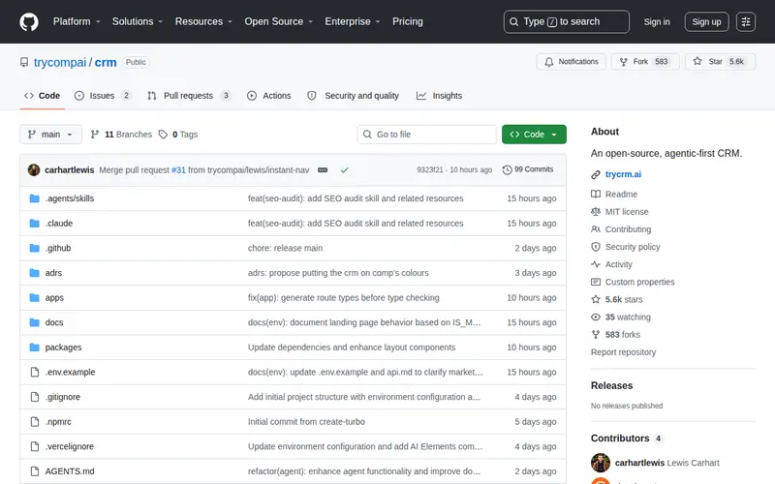Viewport: 775px width, 484px height.
Task: Open 'adrs: propose putting the crm' commit
Action: click(x=338, y=273)
